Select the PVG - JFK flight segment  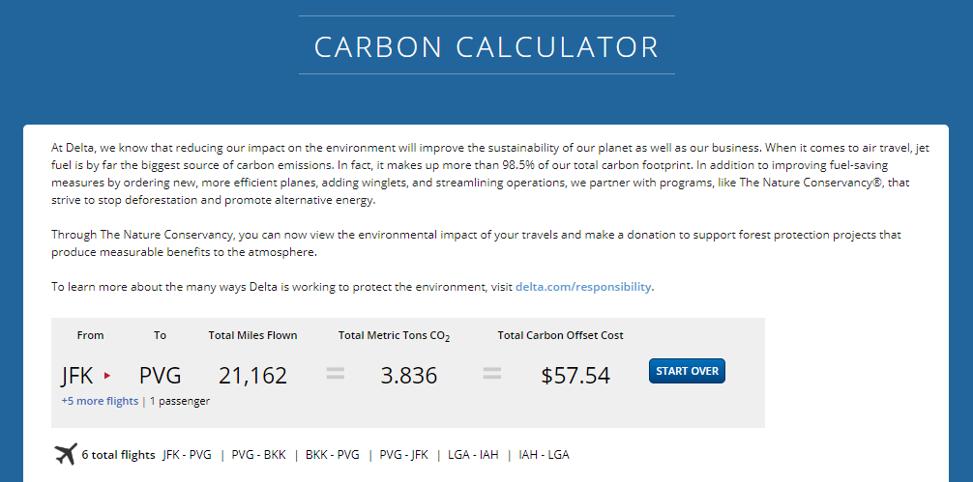tap(404, 455)
